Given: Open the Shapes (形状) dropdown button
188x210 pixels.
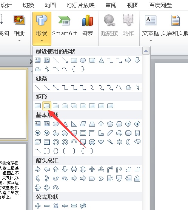Looking at the screenshot, I should click(x=42, y=29).
